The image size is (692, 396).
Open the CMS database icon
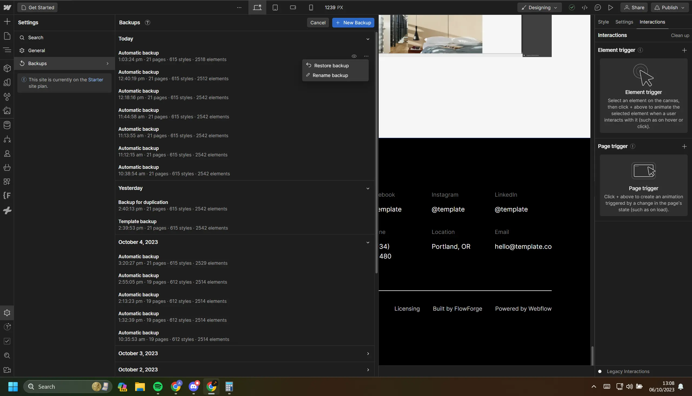(x=7, y=125)
